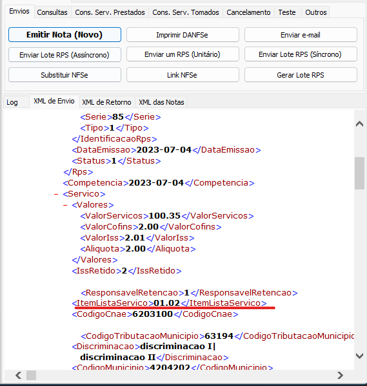Switch to the Envios tab
This screenshot has width=367, height=386.
click(x=19, y=12)
